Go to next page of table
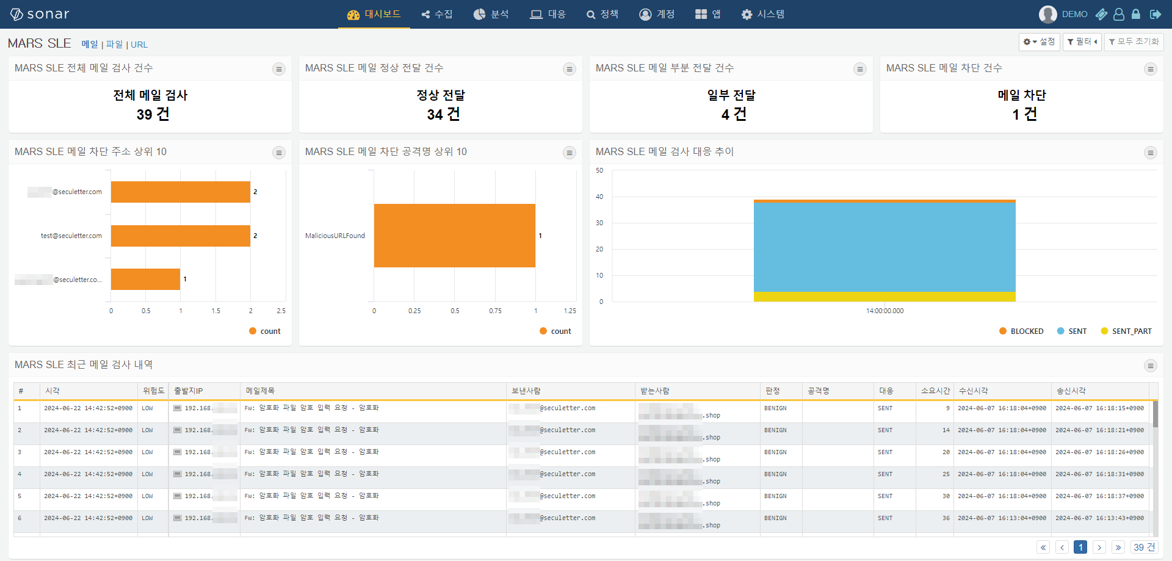 tap(1099, 547)
